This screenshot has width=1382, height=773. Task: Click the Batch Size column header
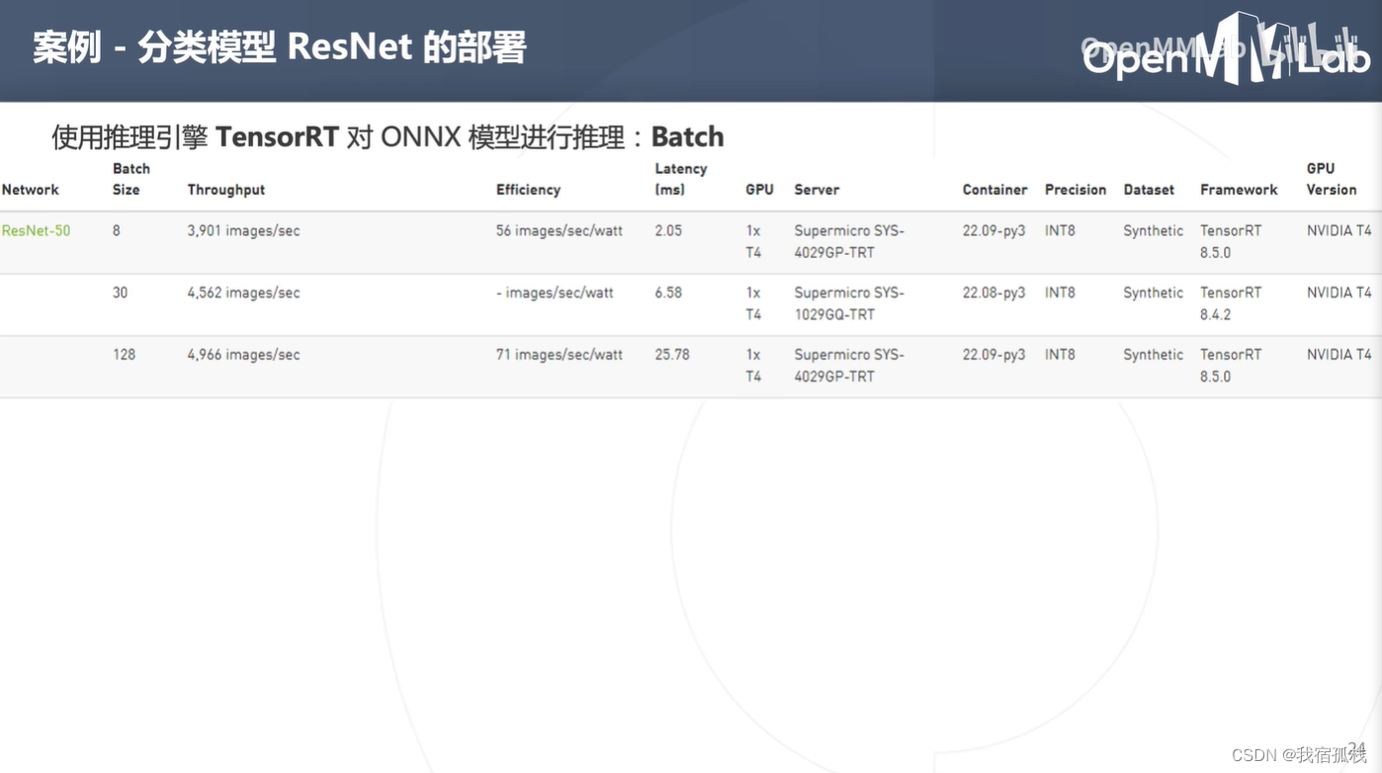[x=131, y=179]
